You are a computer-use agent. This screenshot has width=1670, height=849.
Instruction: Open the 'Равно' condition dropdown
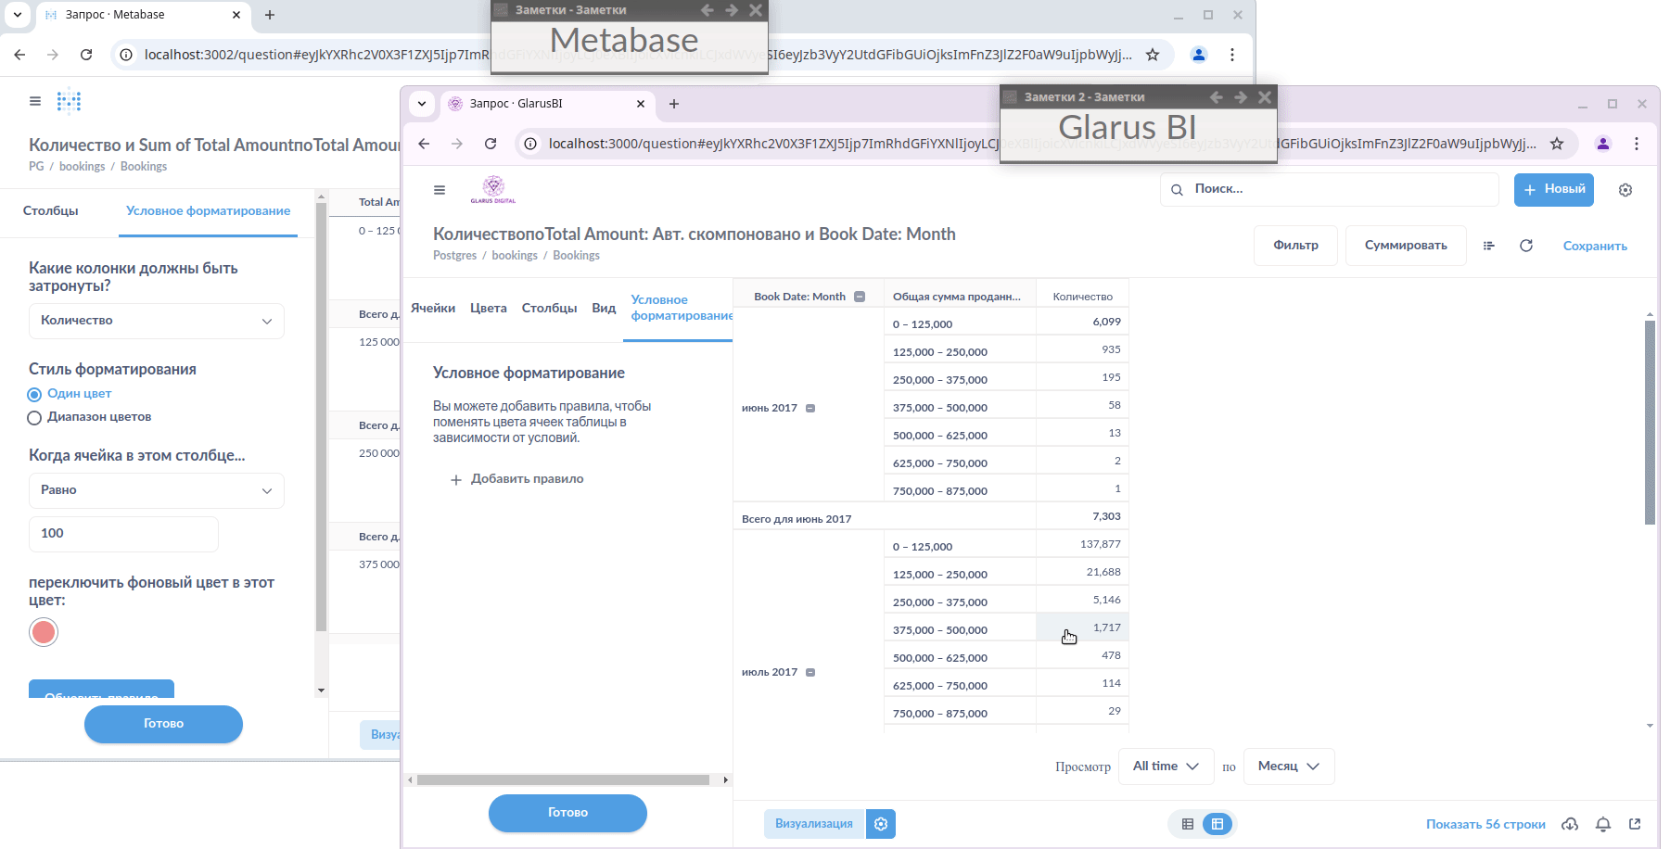(x=156, y=490)
